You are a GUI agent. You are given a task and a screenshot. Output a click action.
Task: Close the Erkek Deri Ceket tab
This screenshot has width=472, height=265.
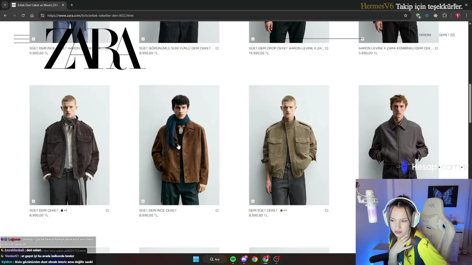point(63,5)
